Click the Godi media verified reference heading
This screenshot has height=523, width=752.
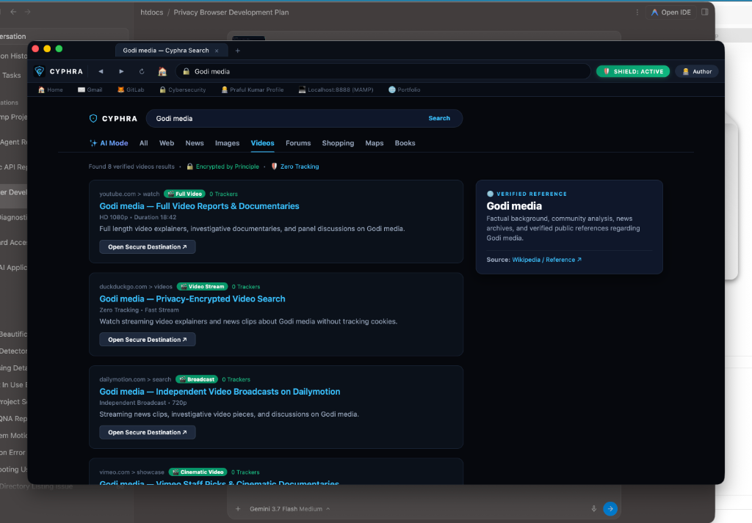(514, 206)
